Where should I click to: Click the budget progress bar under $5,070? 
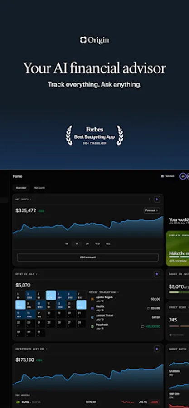(x=179, y=292)
